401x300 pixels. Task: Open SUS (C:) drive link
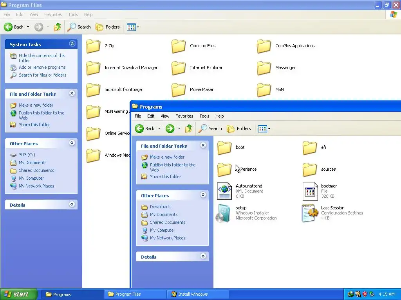click(27, 155)
